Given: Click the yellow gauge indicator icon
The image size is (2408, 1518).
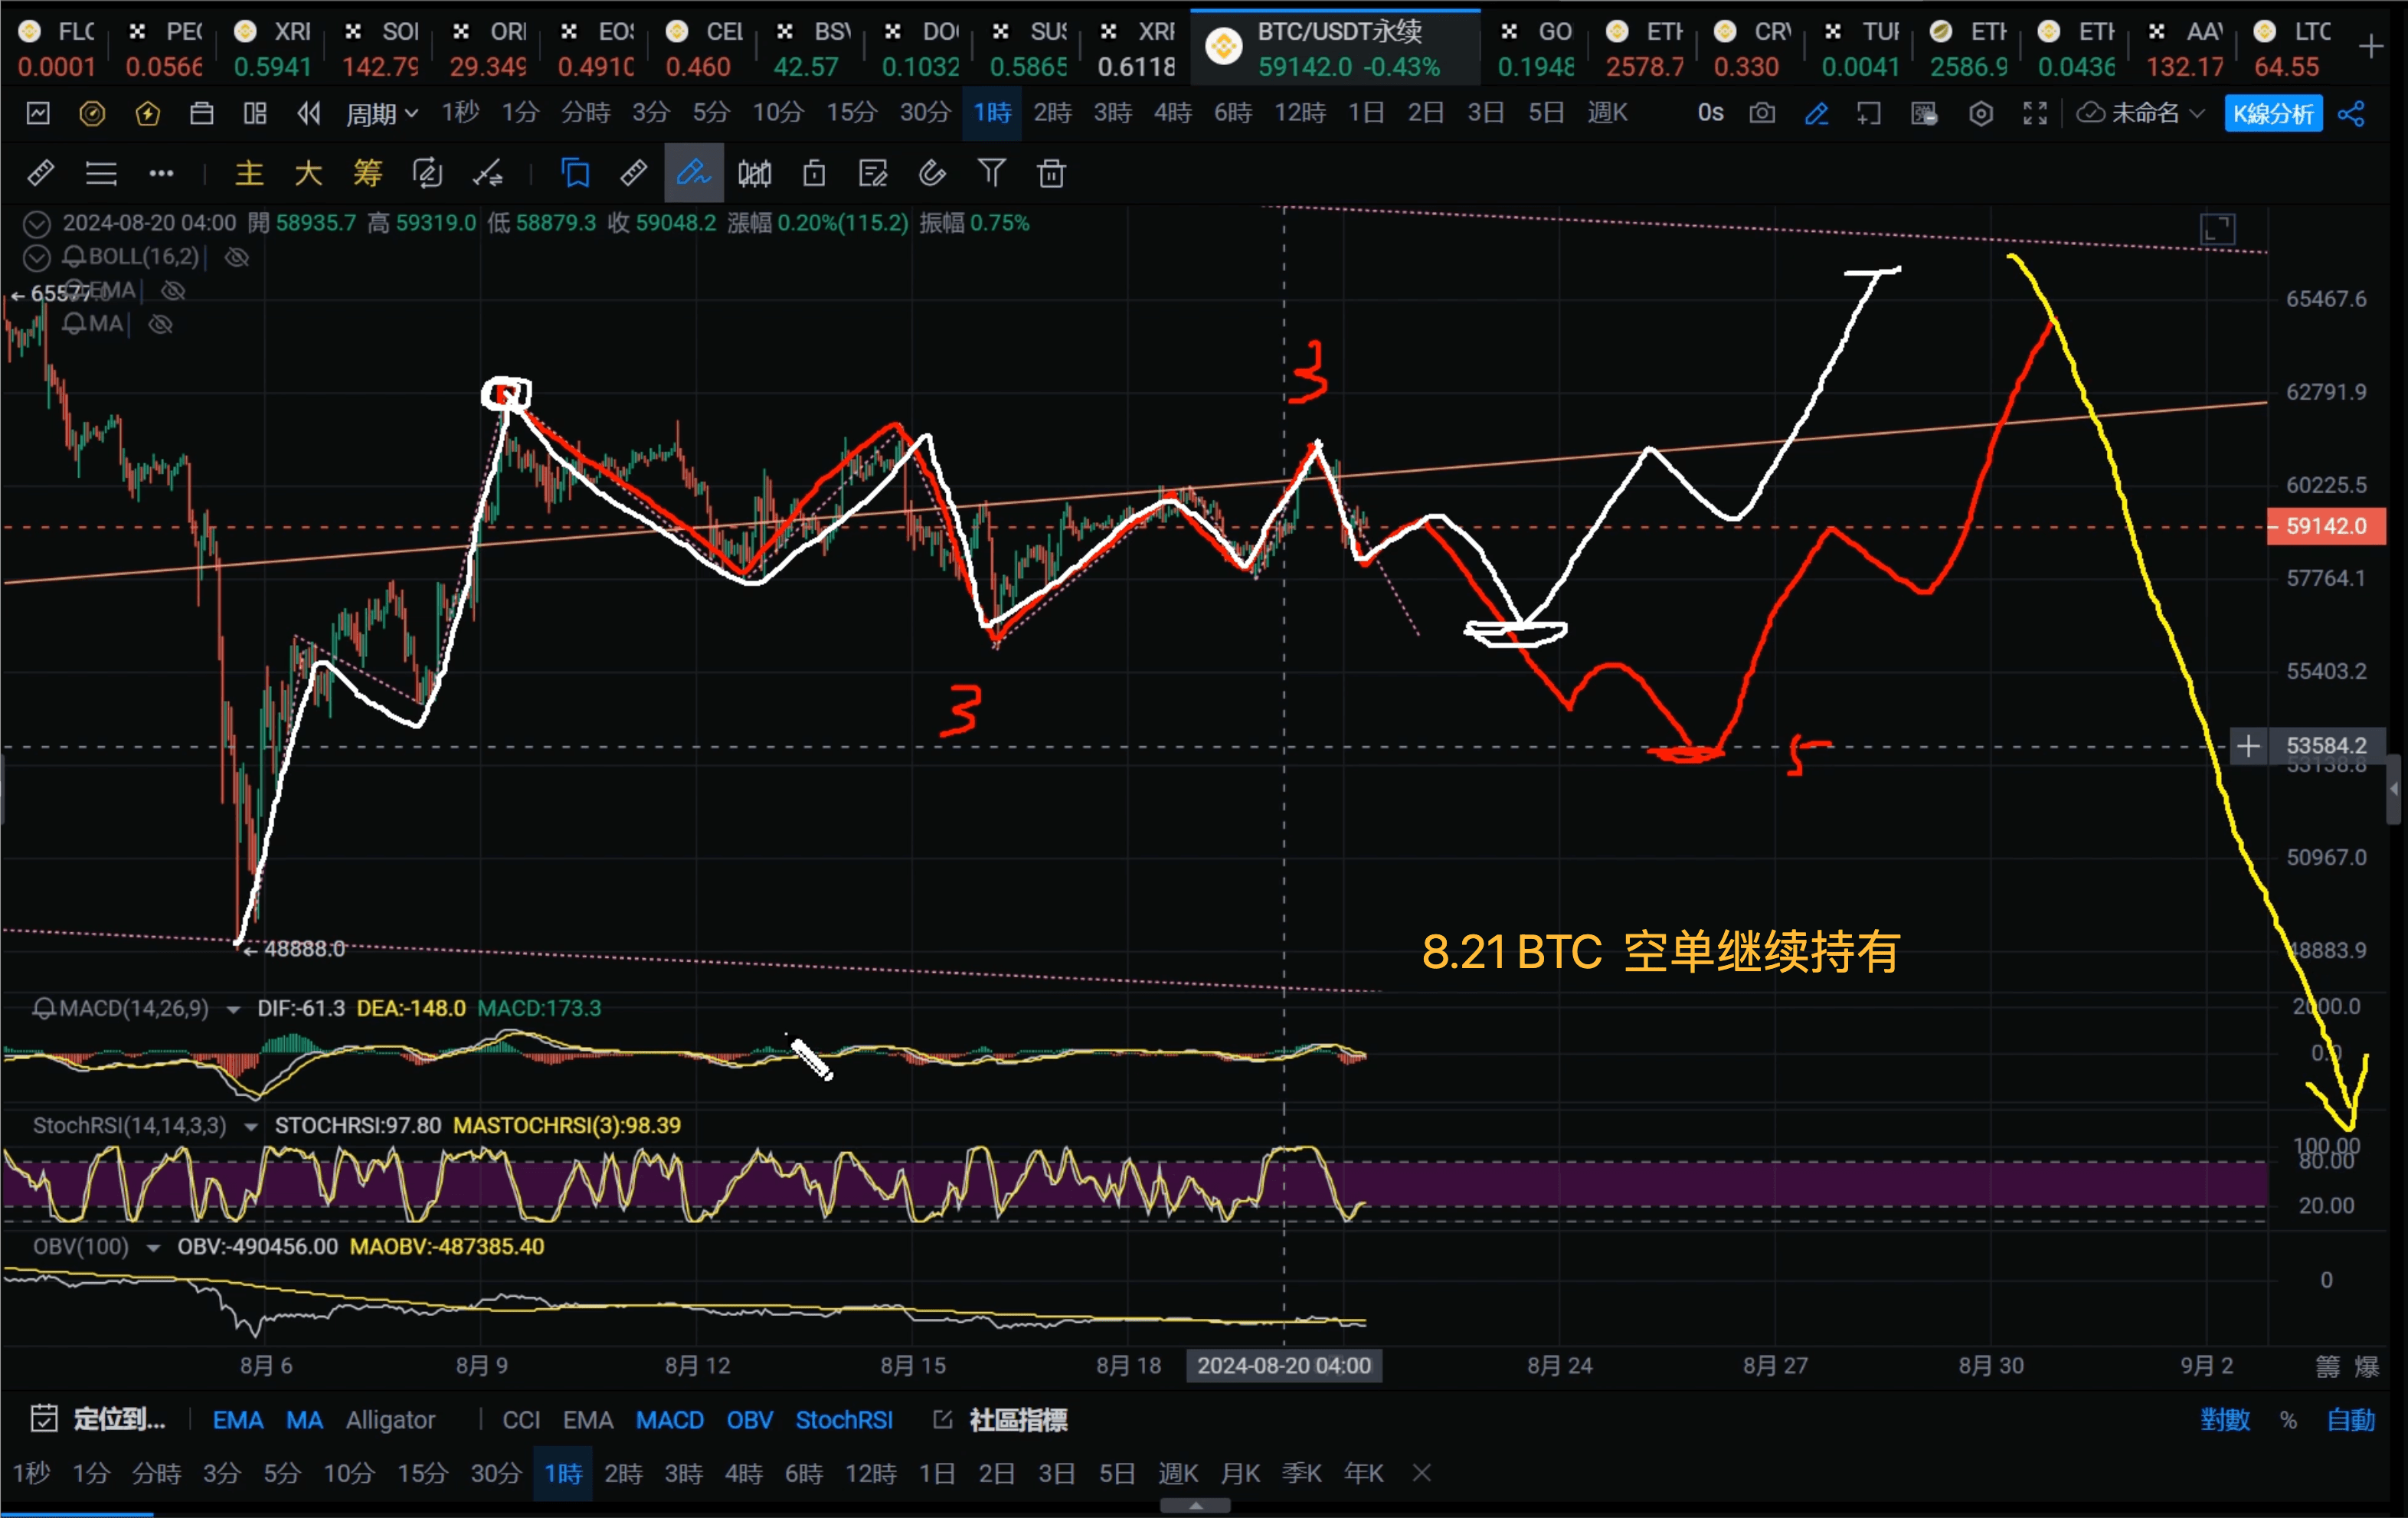Looking at the screenshot, I should (92, 114).
